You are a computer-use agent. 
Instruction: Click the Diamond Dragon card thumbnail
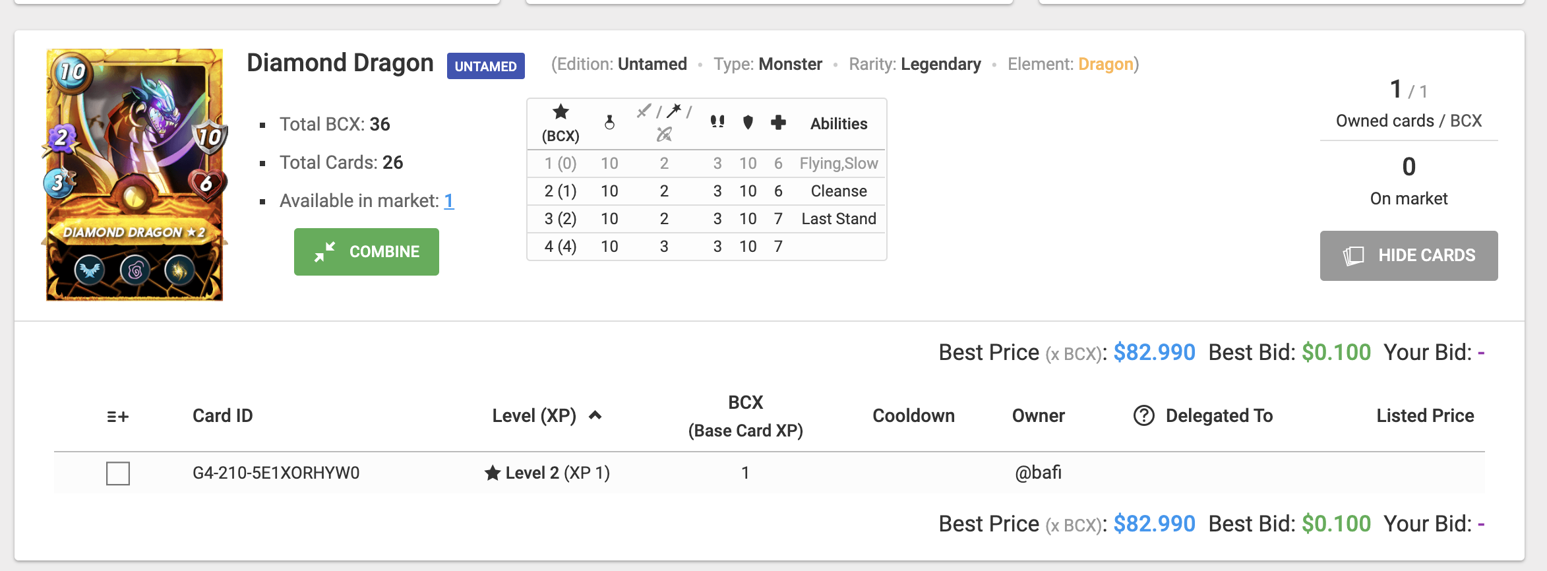(x=135, y=175)
